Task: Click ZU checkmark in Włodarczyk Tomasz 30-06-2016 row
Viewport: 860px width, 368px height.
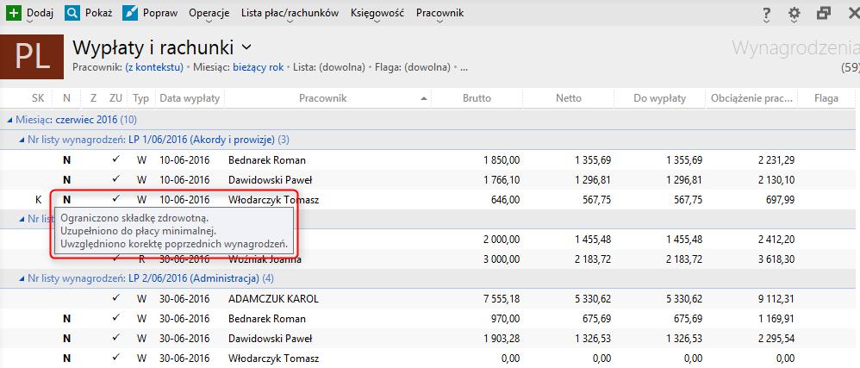Action: [115, 359]
